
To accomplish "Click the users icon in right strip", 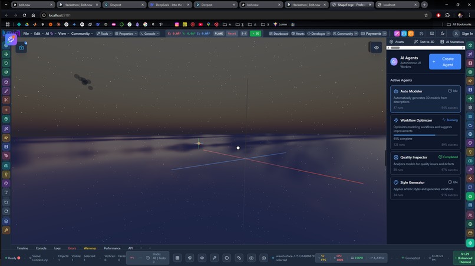I will pyautogui.click(x=470, y=215).
